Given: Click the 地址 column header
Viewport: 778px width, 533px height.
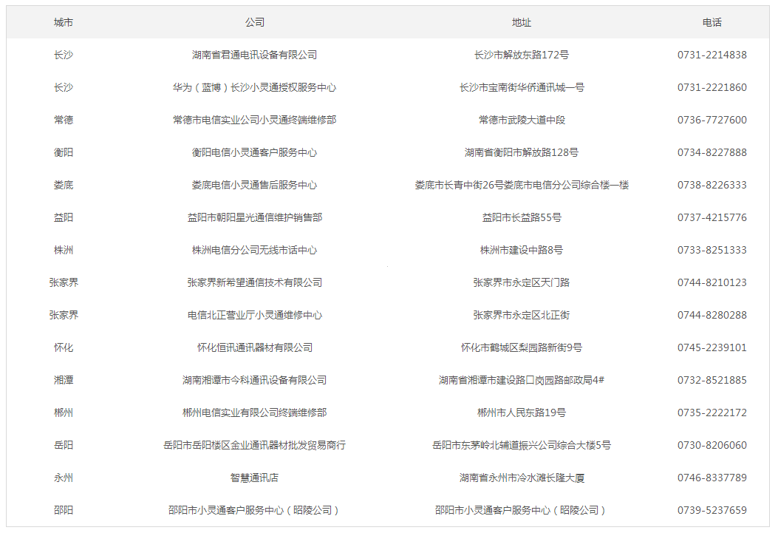Looking at the screenshot, I should pos(522,22).
